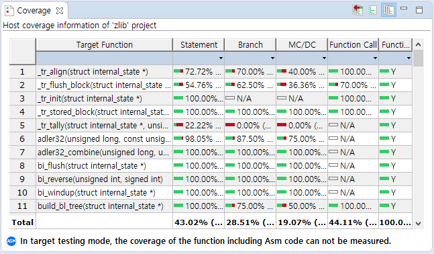Click red 0.00% Branch bar for _tr_tally

tap(230, 125)
